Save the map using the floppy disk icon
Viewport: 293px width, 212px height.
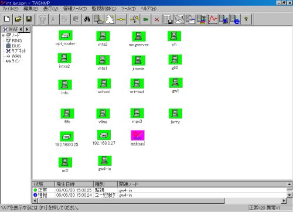point(29,19)
